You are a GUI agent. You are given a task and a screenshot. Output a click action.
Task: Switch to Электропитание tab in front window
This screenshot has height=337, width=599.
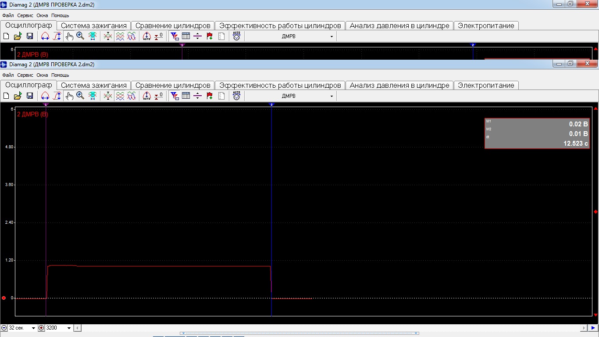486,85
